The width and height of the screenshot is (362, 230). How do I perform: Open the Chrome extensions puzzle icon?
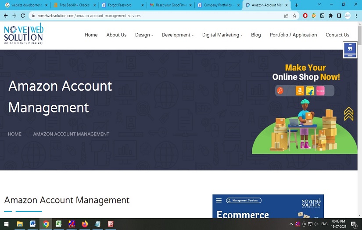click(x=330, y=16)
